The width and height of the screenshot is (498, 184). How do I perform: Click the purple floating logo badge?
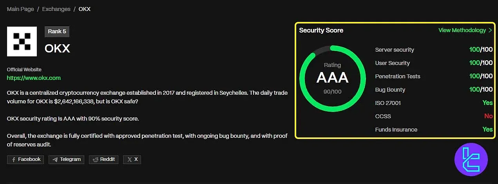pos(471,160)
